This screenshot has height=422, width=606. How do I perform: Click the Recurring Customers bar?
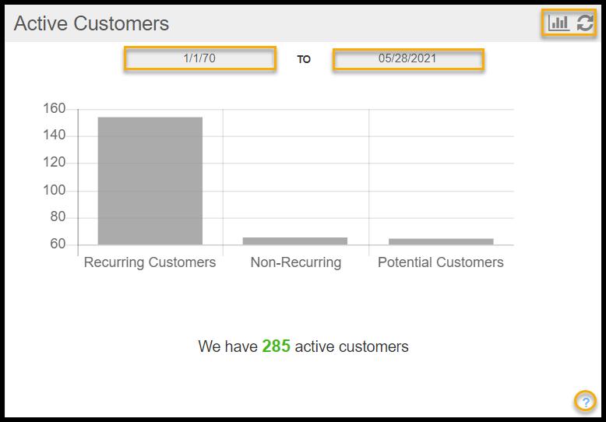pos(150,181)
